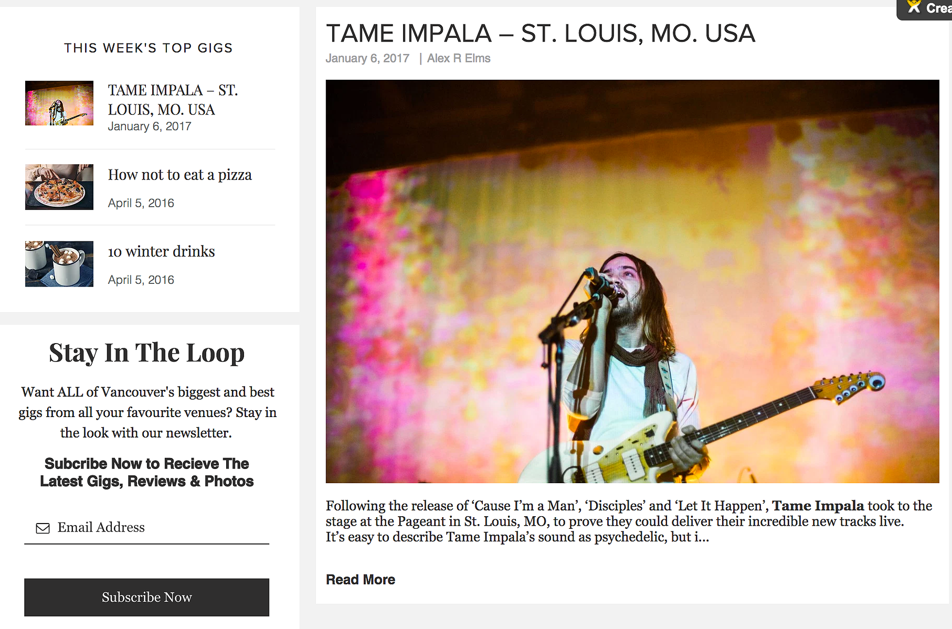Open the Tame Impala concert thumbnail in sidebar
This screenshot has height=629, width=952.
click(x=59, y=103)
